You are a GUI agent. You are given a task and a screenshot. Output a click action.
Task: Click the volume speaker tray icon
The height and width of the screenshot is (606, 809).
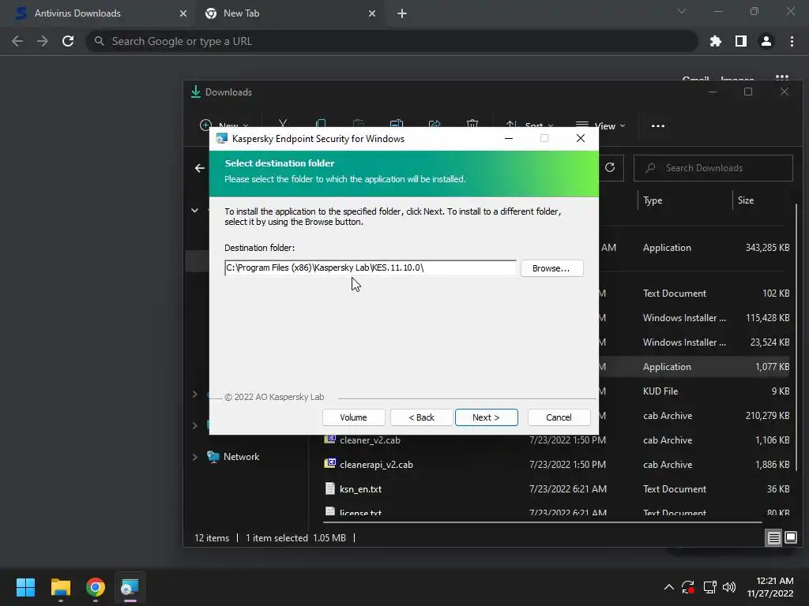click(729, 587)
